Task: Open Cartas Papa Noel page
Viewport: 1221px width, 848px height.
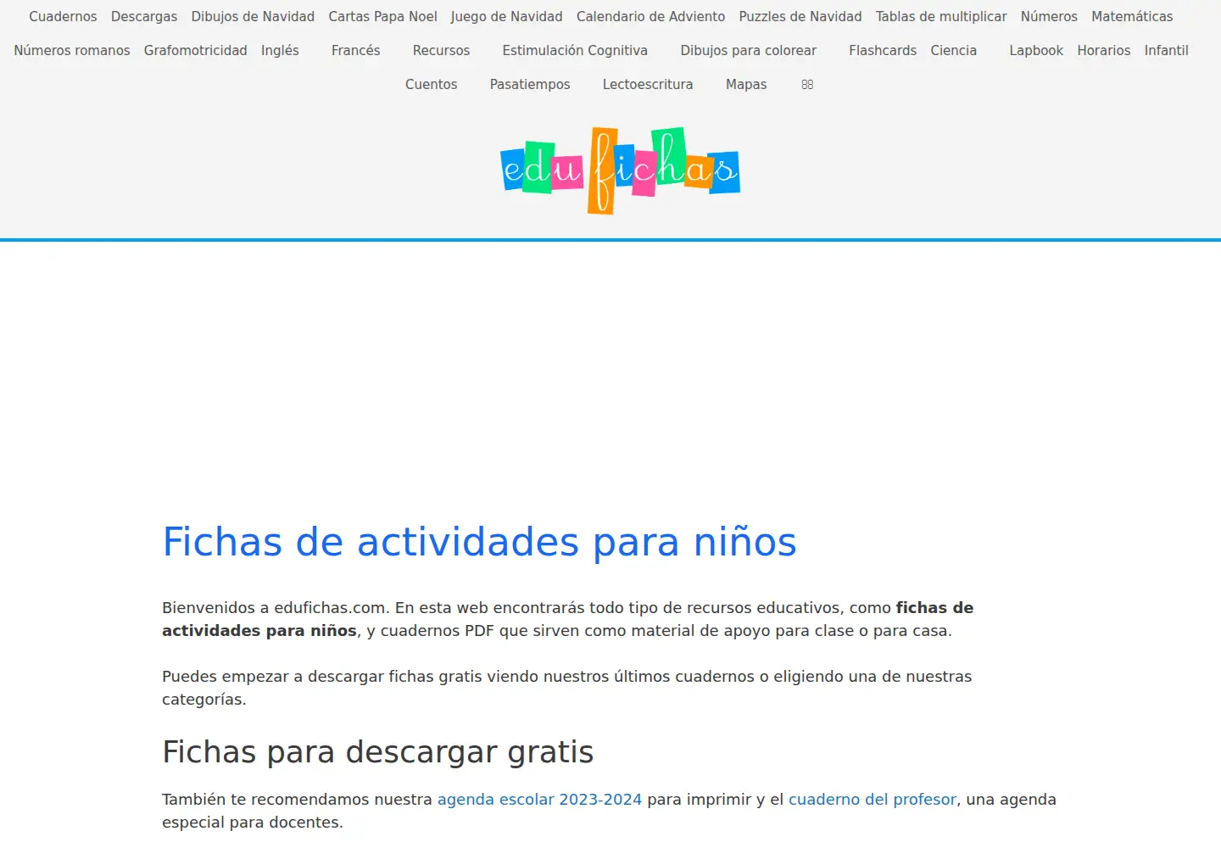Action: tap(383, 17)
